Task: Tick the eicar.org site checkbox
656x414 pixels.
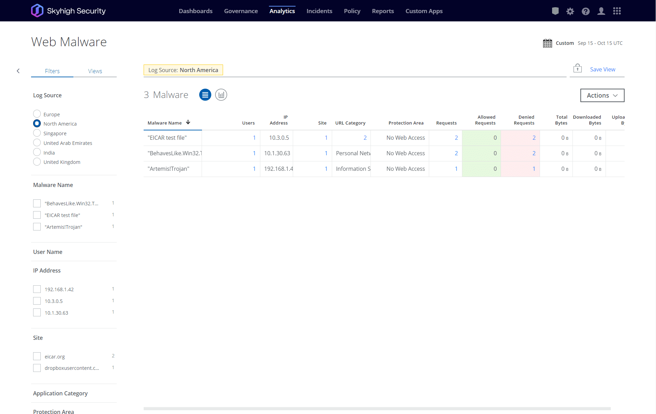Action: (x=37, y=356)
